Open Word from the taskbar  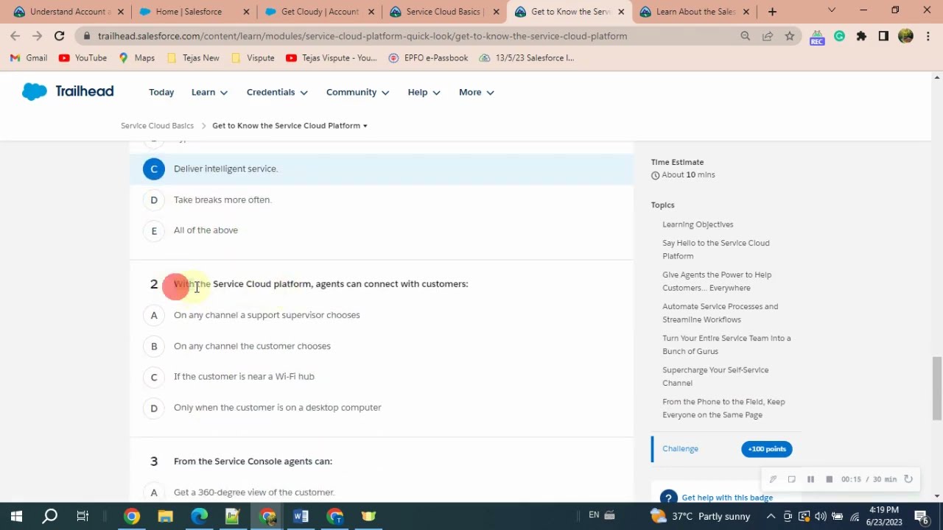point(301,516)
